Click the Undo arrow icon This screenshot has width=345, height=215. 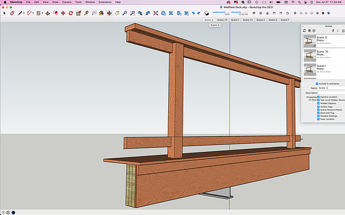(193, 14)
